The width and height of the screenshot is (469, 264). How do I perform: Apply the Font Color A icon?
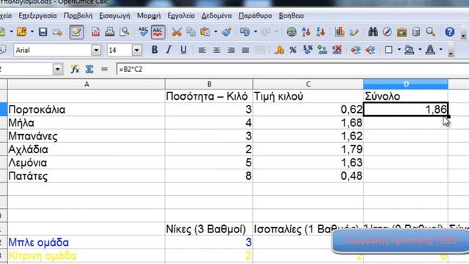point(430,50)
